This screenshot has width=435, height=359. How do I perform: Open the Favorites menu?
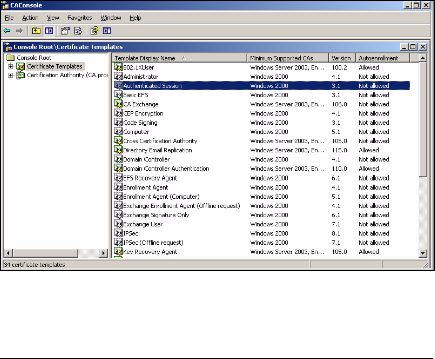(80, 18)
